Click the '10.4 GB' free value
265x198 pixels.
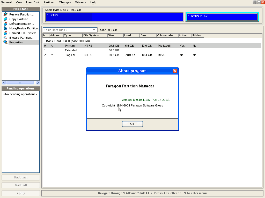147,55
